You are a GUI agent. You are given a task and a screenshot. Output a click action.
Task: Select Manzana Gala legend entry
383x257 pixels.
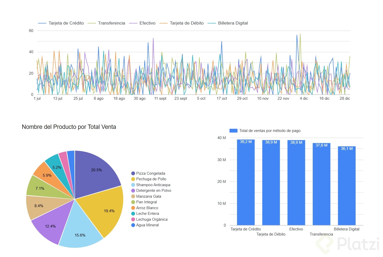point(146,196)
